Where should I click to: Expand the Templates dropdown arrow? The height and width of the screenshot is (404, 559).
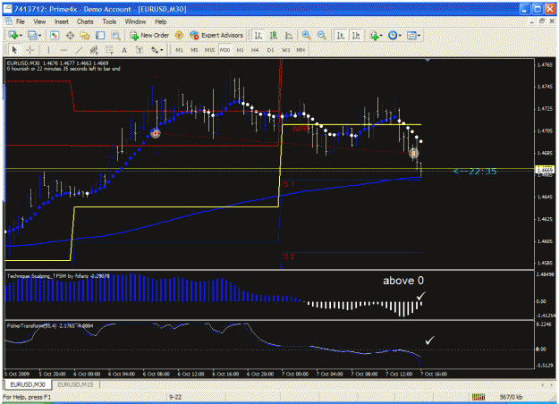[419, 36]
